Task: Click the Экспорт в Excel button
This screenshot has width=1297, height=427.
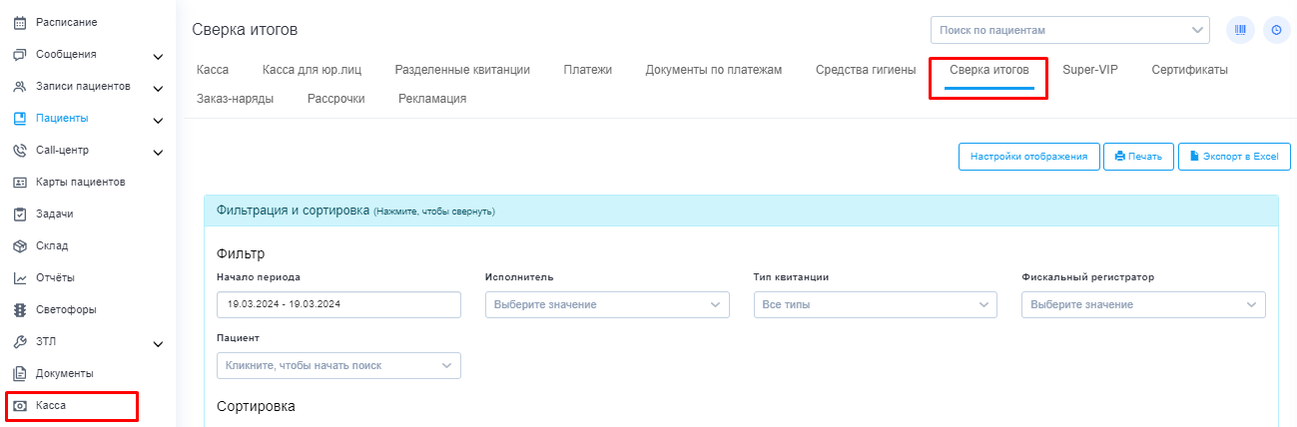Action: pyautogui.click(x=1234, y=157)
